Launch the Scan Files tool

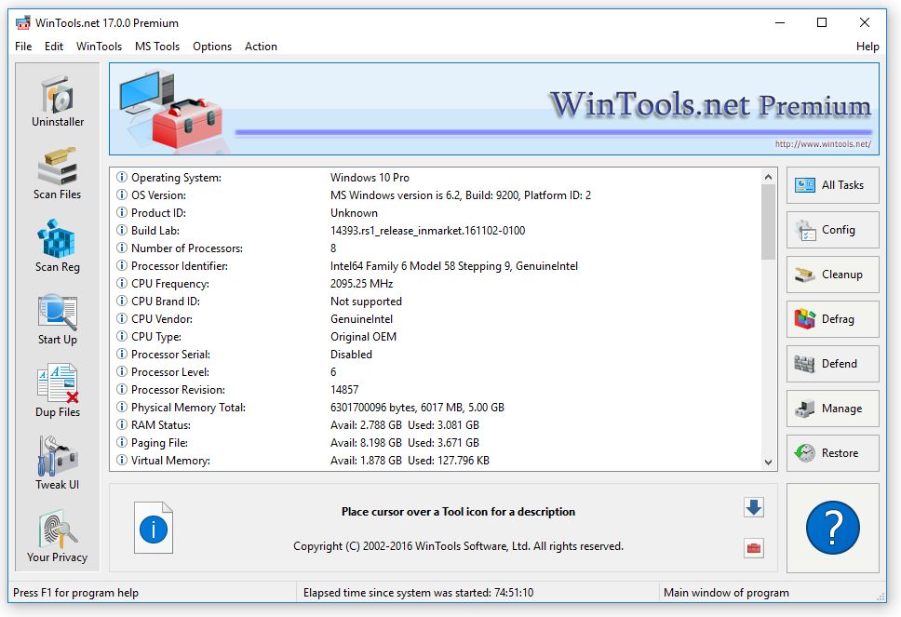58,174
